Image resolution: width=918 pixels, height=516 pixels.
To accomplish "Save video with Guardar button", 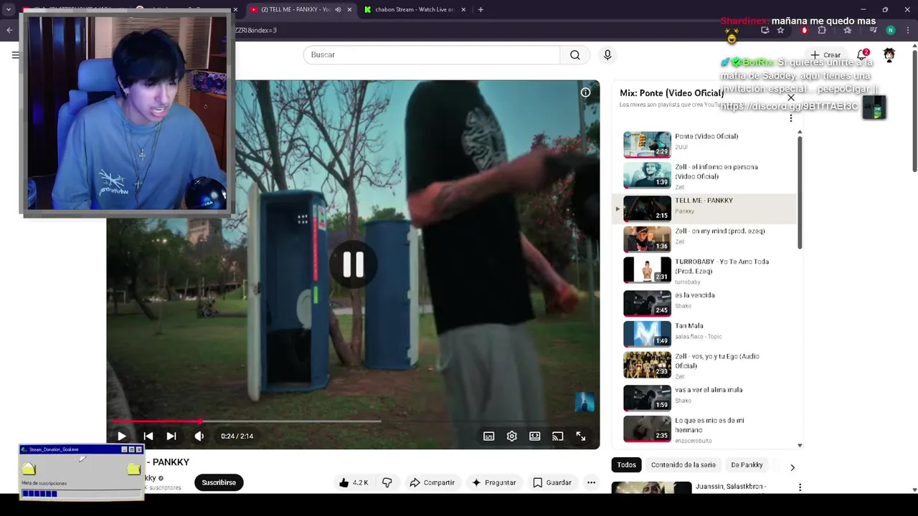I will coord(552,482).
